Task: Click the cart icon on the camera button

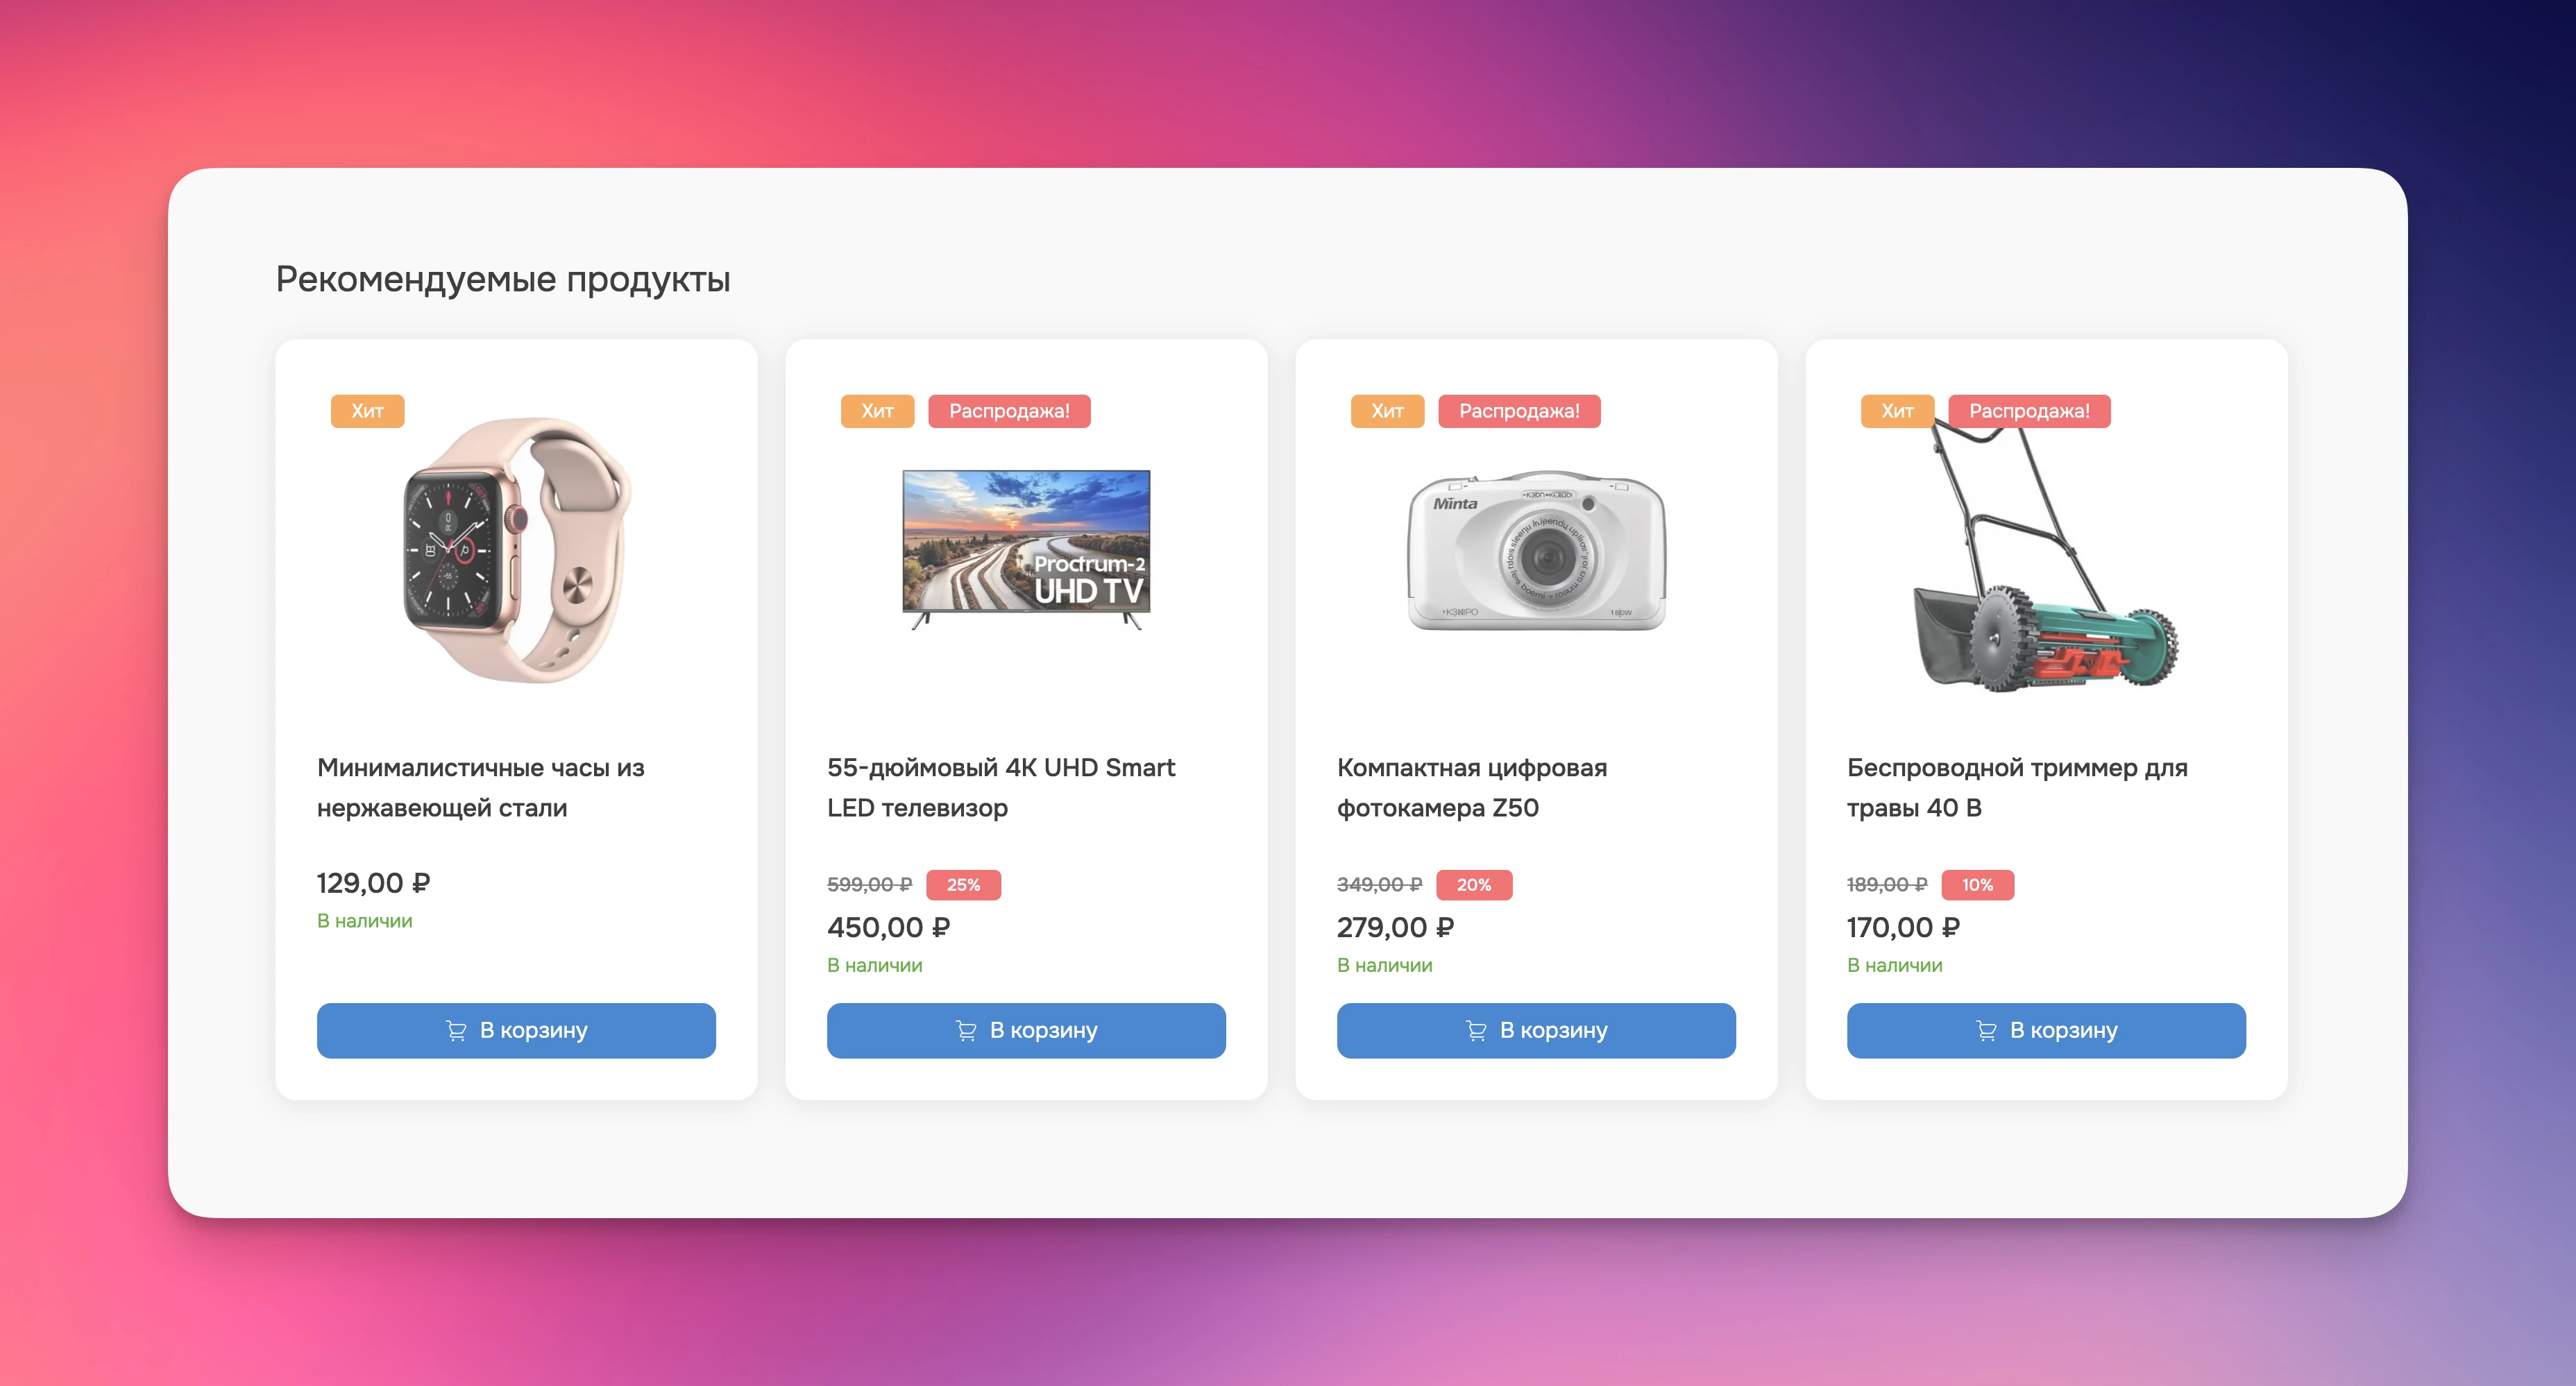Action: [x=1476, y=1030]
